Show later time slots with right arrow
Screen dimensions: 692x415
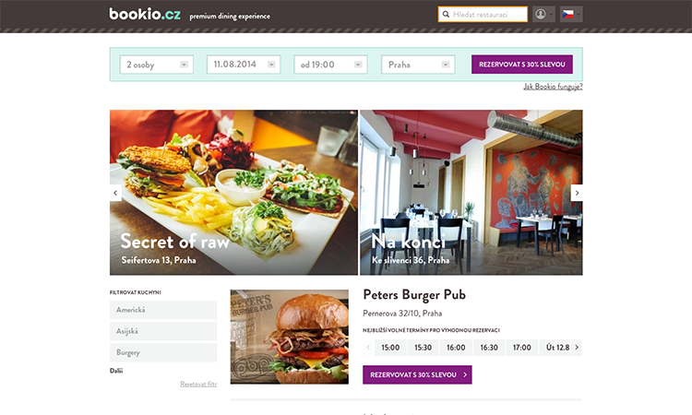[x=577, y=348]
